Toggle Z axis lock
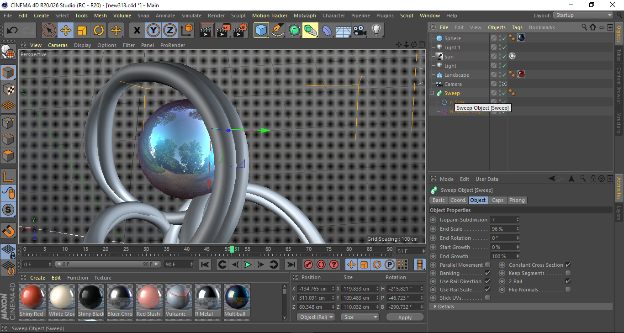 (169, 31)
